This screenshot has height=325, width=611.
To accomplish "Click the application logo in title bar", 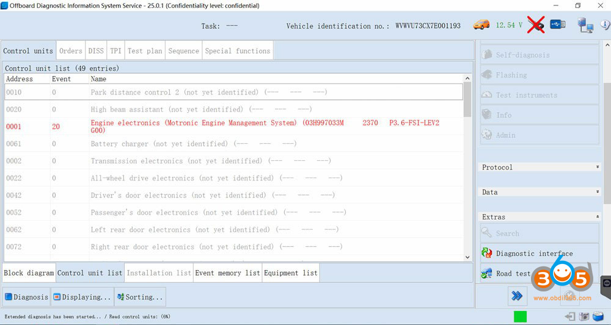I will pos(4,5).
